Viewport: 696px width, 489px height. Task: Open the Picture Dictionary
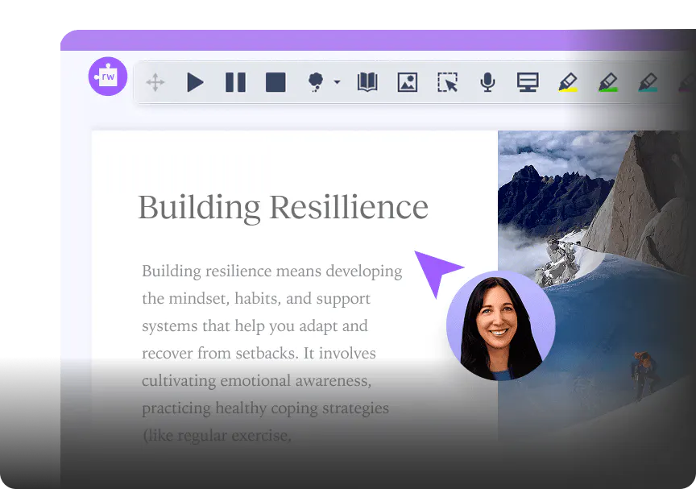pos(407,82)
